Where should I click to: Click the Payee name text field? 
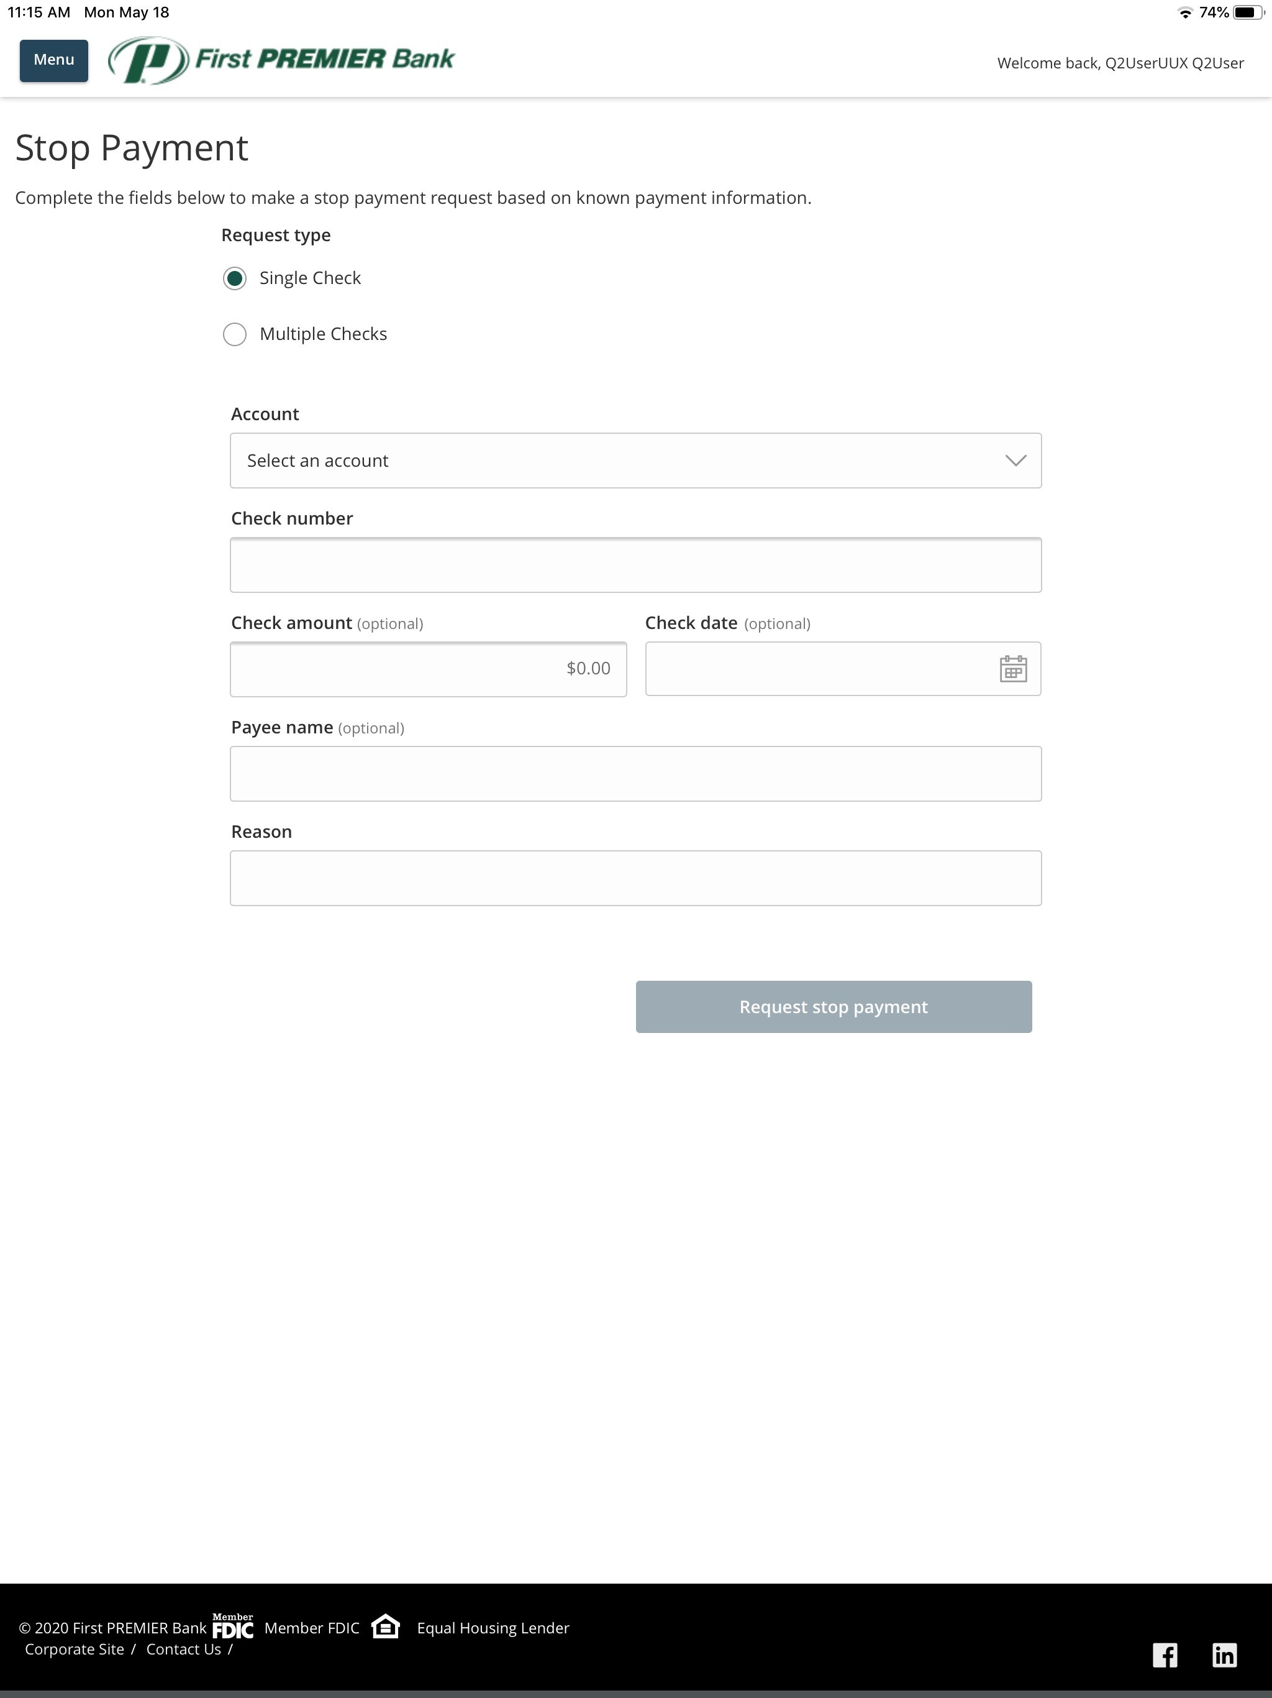click(635, 774)
